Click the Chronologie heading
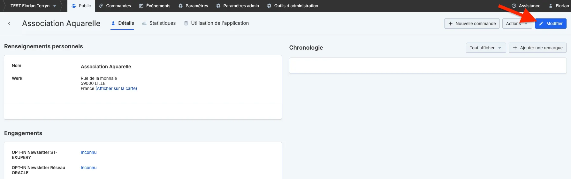 306,48
